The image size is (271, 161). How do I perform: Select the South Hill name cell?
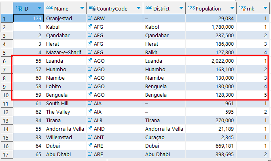[65, 103]
